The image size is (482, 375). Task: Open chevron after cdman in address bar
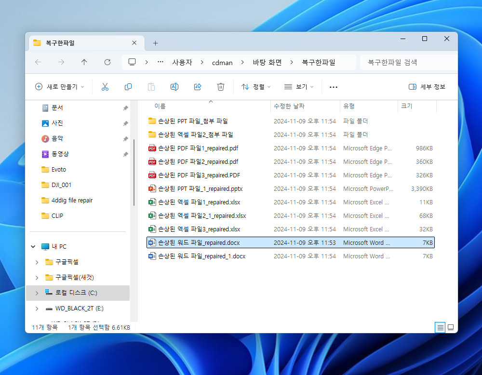242,62
